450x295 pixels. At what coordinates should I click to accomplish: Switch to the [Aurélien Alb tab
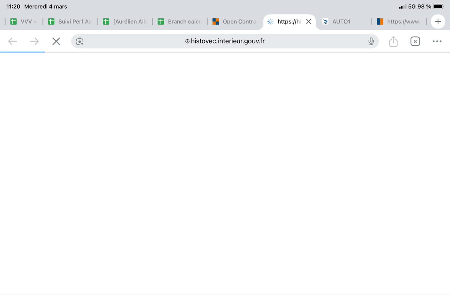125,21
